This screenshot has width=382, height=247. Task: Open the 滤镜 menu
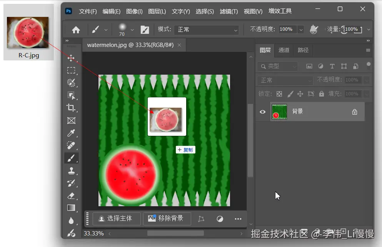click(x=229, y=11)
